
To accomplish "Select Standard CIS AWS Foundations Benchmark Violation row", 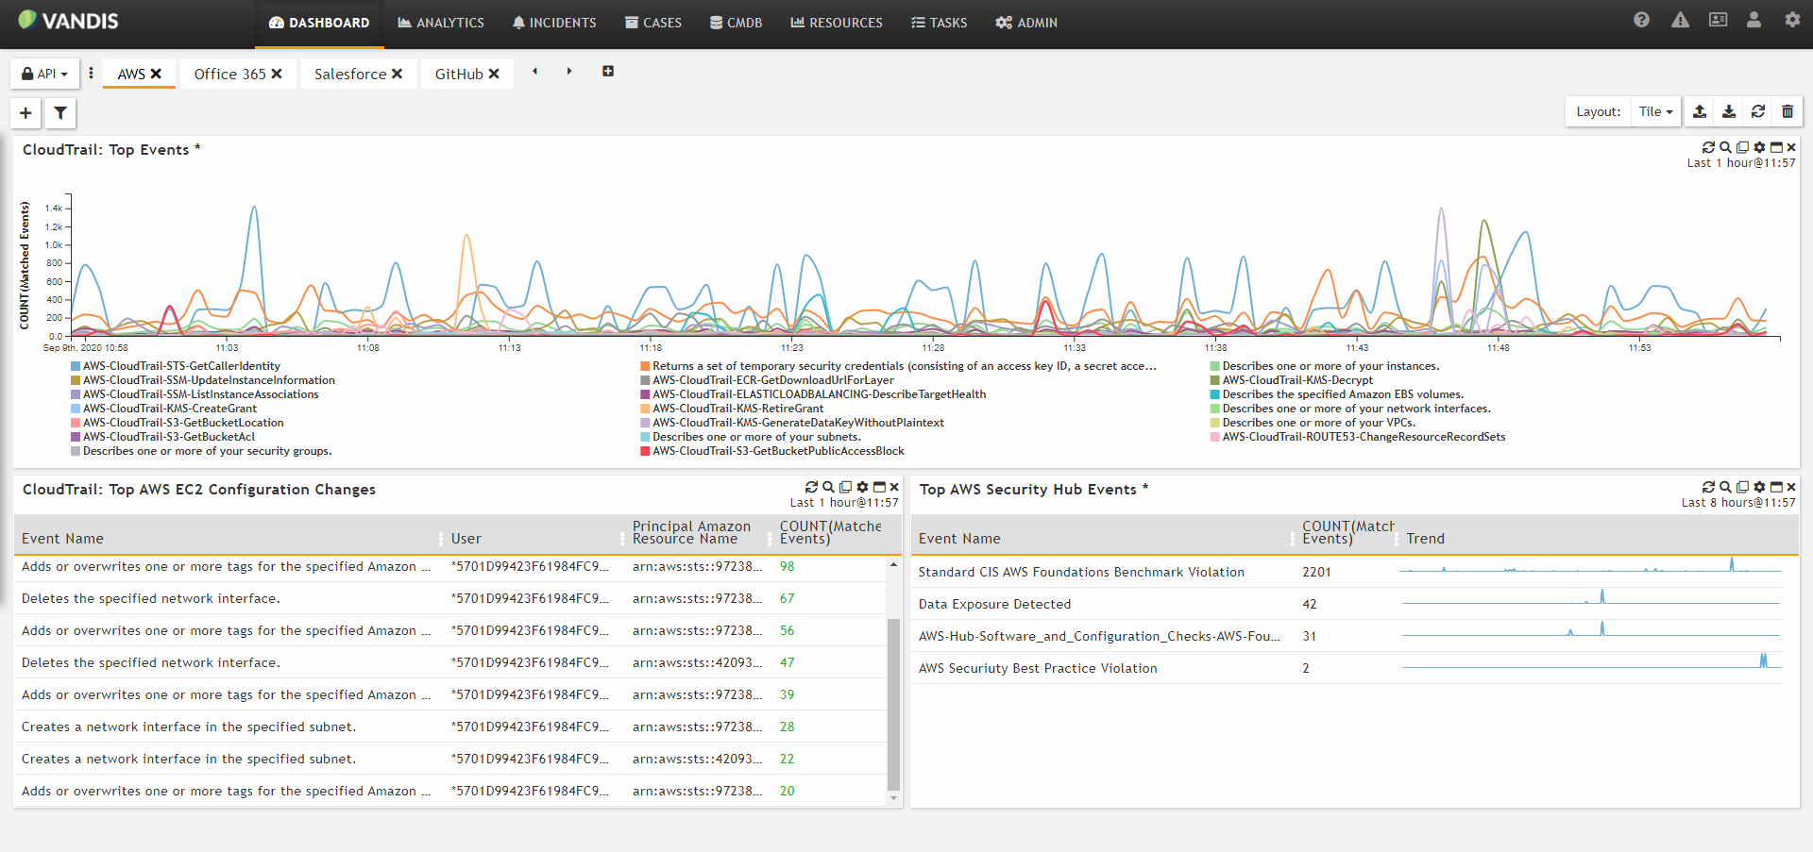I will pyautogui.click(x=1347, y=572).
